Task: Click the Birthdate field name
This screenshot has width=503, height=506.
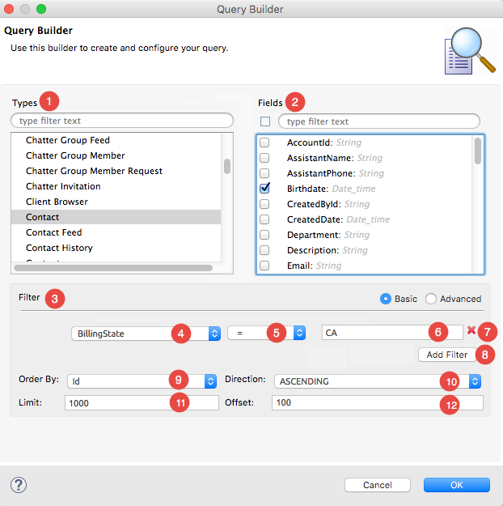Action: [x=307, y=189]
